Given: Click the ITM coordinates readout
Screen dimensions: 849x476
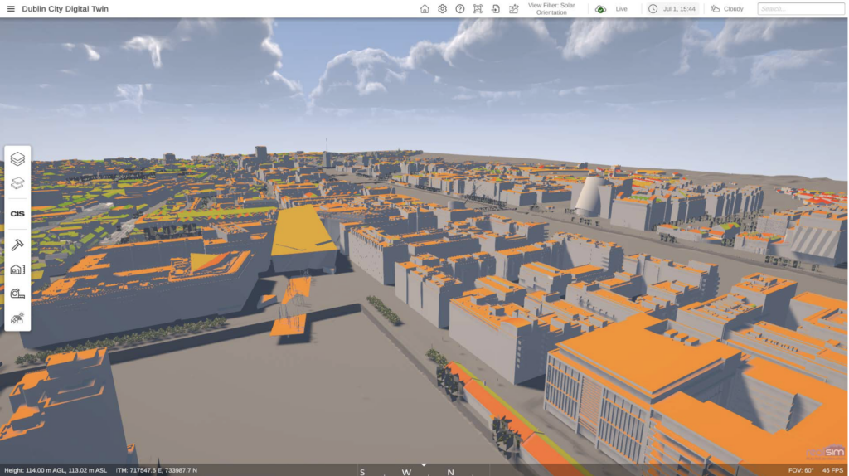Looking at the screenshot, I should coord(157,470).
